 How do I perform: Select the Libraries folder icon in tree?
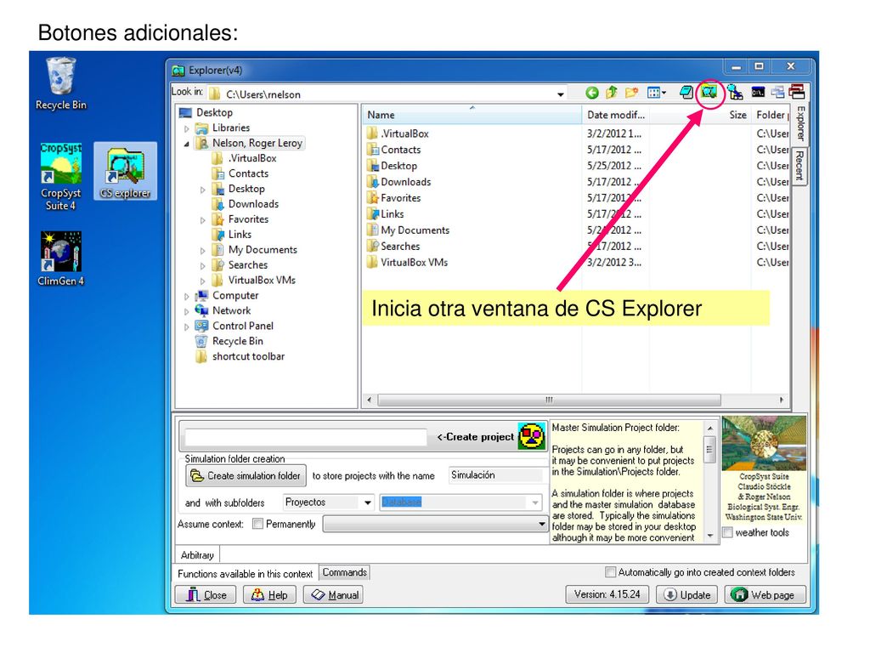[x=201, y=128]
